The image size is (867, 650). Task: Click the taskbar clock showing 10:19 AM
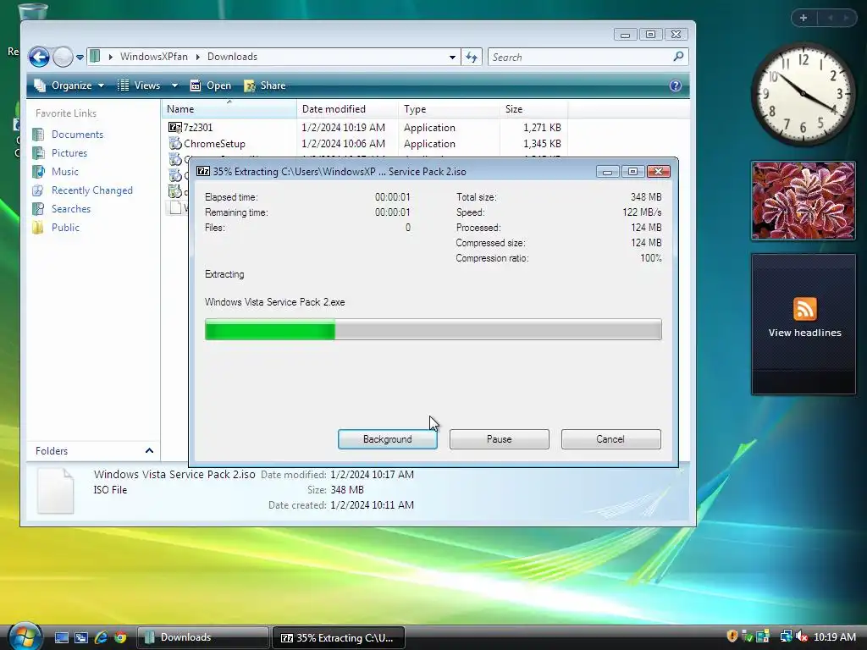(x=834, y=637)
